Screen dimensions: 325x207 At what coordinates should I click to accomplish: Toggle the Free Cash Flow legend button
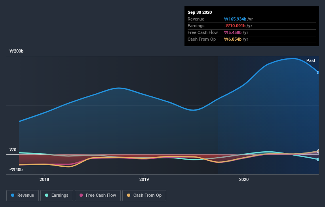tap(98, 196)
